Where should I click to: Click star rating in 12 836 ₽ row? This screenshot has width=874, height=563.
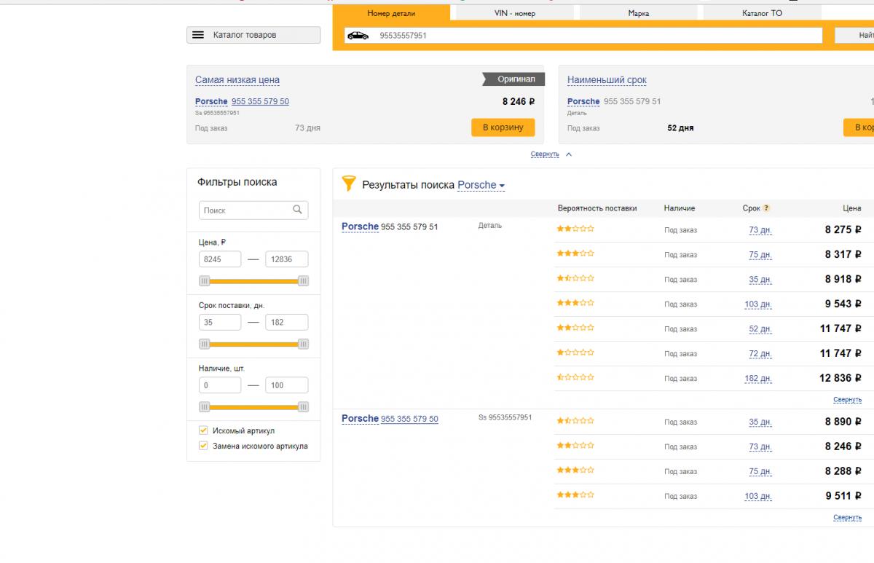(x=575, y=377)
